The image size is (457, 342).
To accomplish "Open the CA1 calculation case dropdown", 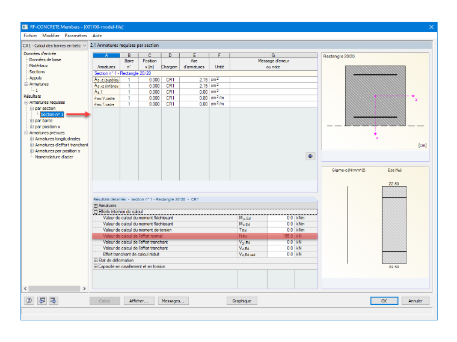I will (x=55, y=46).
